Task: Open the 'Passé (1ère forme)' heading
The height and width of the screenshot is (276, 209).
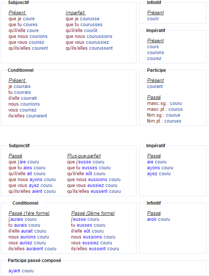Action: coord(29,213)
